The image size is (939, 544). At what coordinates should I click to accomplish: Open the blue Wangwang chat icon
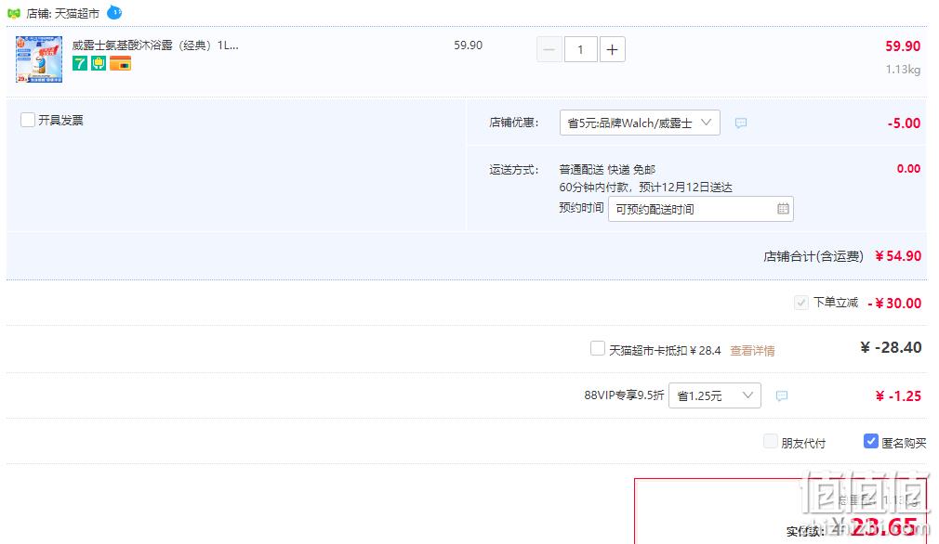114,12
